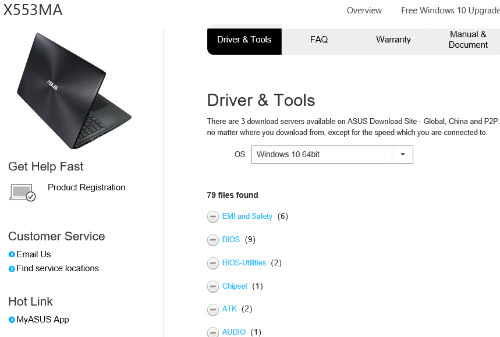Open the AUDIO category link

pyautogui.click(x=234, y=332)
